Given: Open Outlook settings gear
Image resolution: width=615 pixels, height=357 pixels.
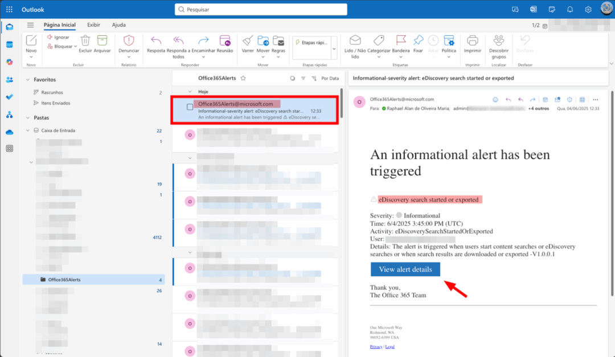Looking at the screenshot, I should (588, 10).
